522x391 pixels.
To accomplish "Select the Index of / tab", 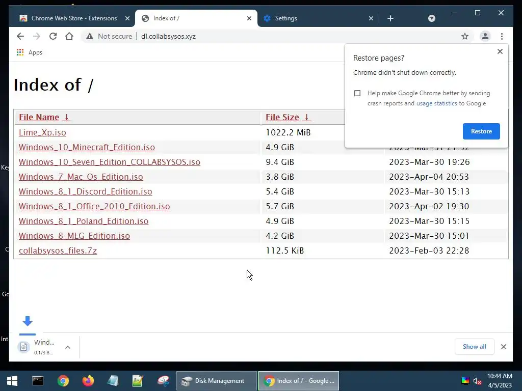I will 196,18.
